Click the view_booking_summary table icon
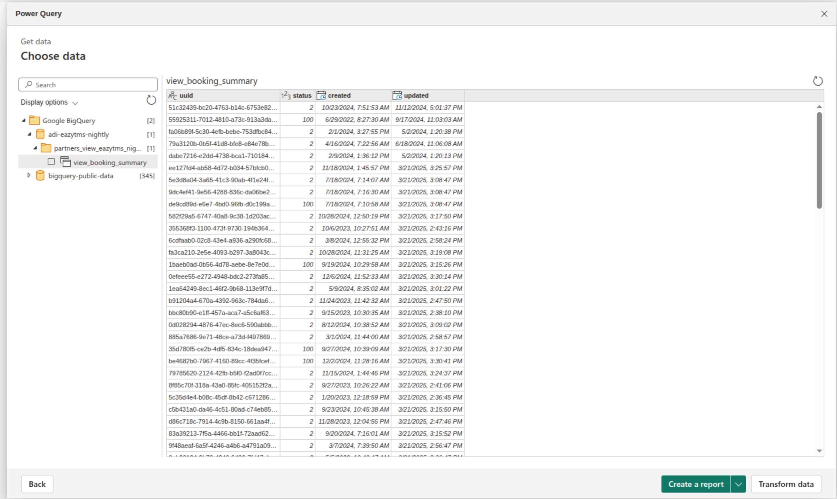The image size is (837, 499). pyautogui.click(x=65, y=162)
